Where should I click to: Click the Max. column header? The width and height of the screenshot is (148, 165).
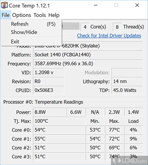pos(114,121)
